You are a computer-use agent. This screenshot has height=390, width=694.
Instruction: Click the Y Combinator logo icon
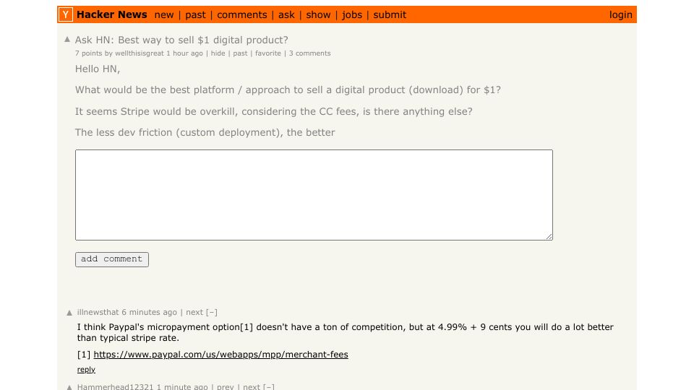[66, 14]
